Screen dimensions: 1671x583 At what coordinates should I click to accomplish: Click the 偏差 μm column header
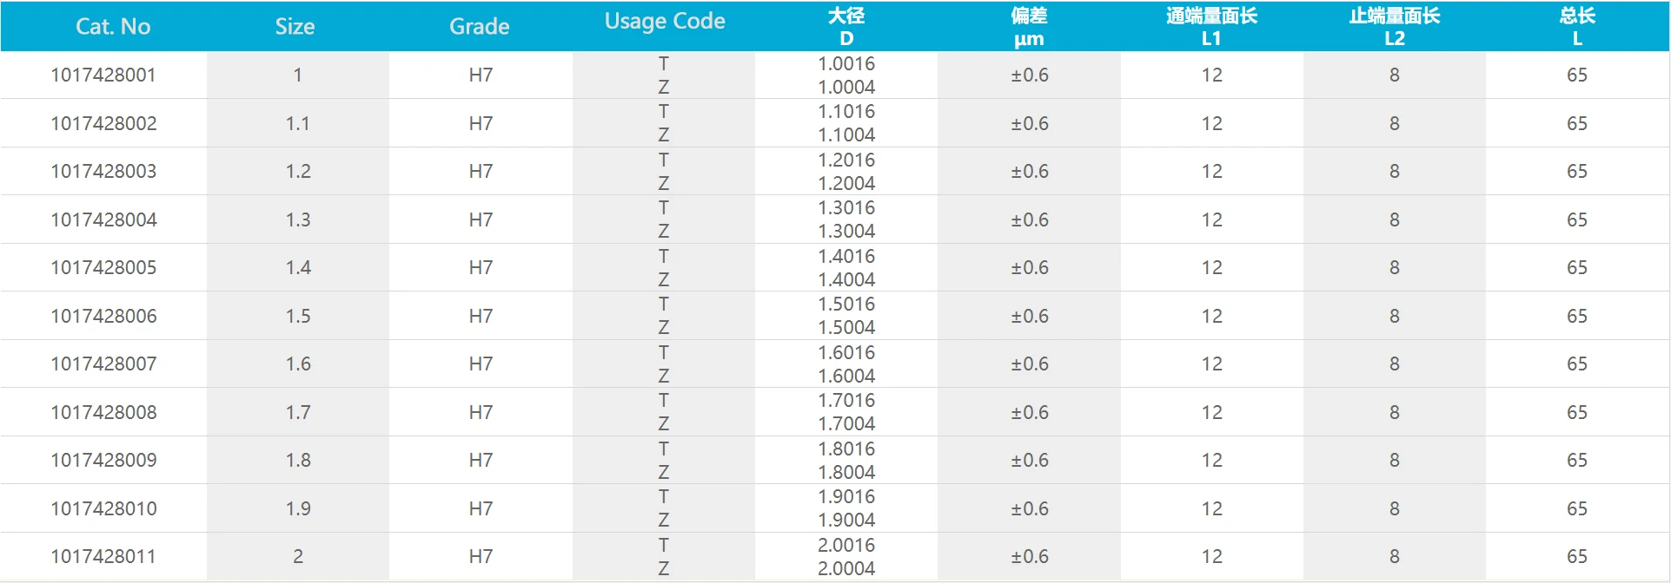click(x=1029, y=27)
